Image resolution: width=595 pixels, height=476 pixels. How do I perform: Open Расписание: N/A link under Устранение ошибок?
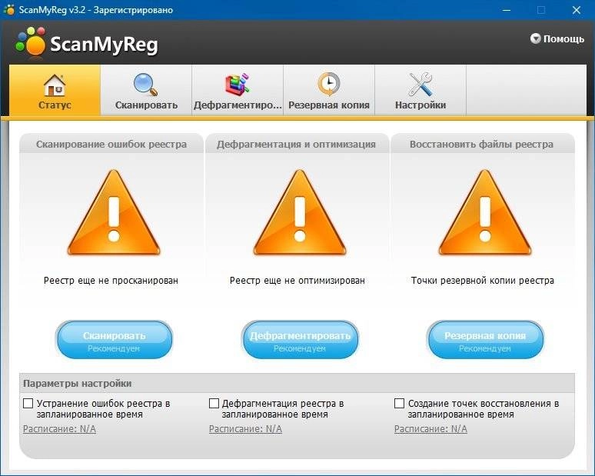click(x=59, y=429)
